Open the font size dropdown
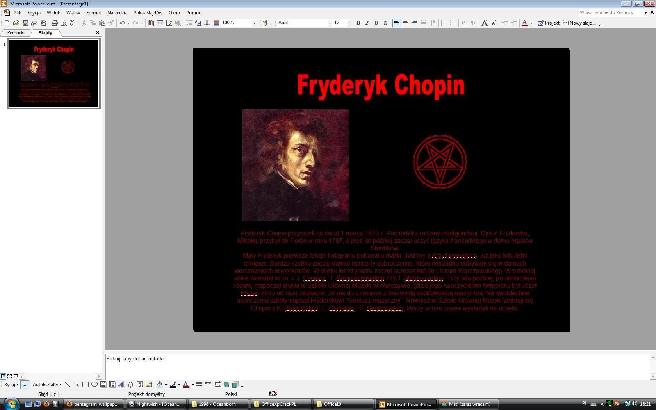 point(349,23)
